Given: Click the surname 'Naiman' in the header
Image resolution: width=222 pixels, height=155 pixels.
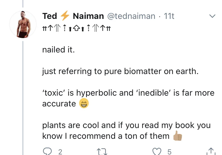Looking at the screenshot, I should click(x=88, y=16).
